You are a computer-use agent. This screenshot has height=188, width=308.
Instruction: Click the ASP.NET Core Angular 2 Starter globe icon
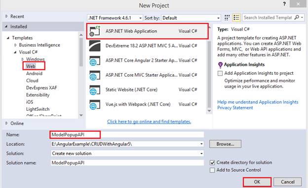[95, 60]
